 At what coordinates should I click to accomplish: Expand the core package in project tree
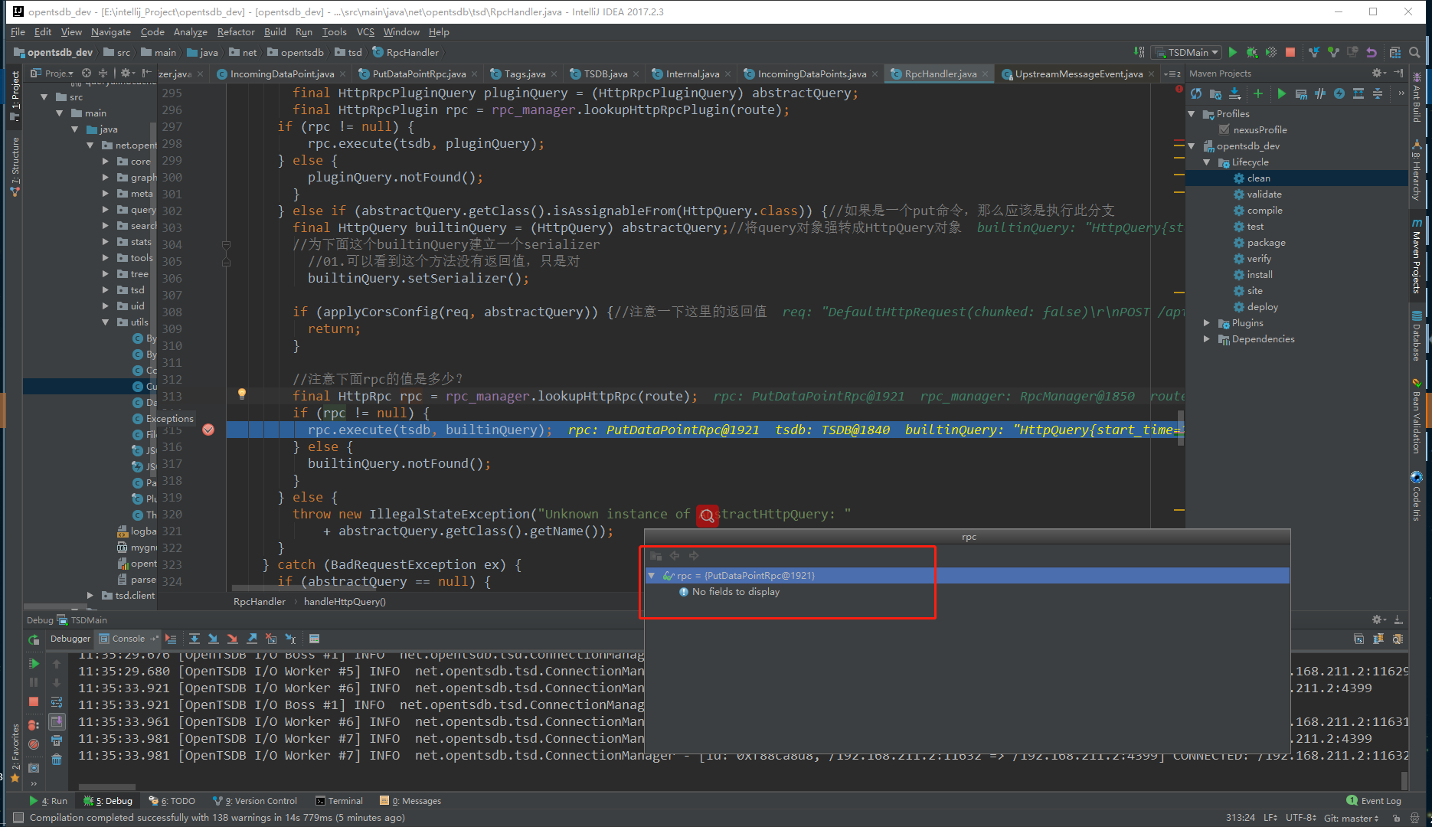coord(106,161)
